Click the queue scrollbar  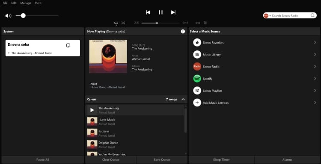click(185, 120)
